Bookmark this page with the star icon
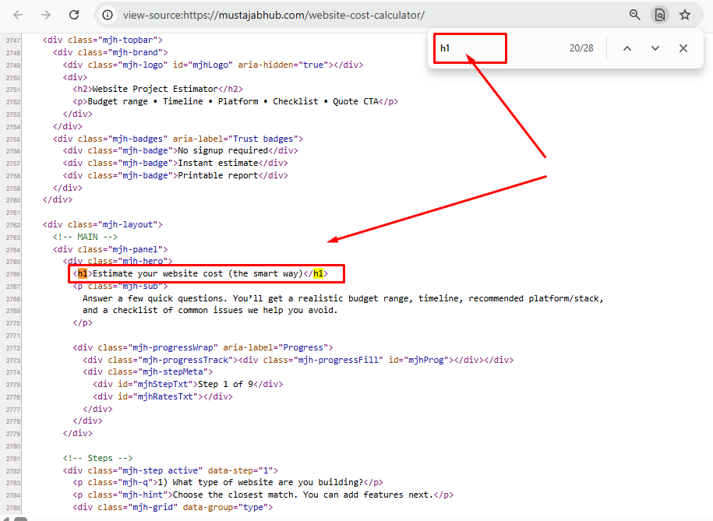This screenshot has width=713, height=521. point(685,15)
